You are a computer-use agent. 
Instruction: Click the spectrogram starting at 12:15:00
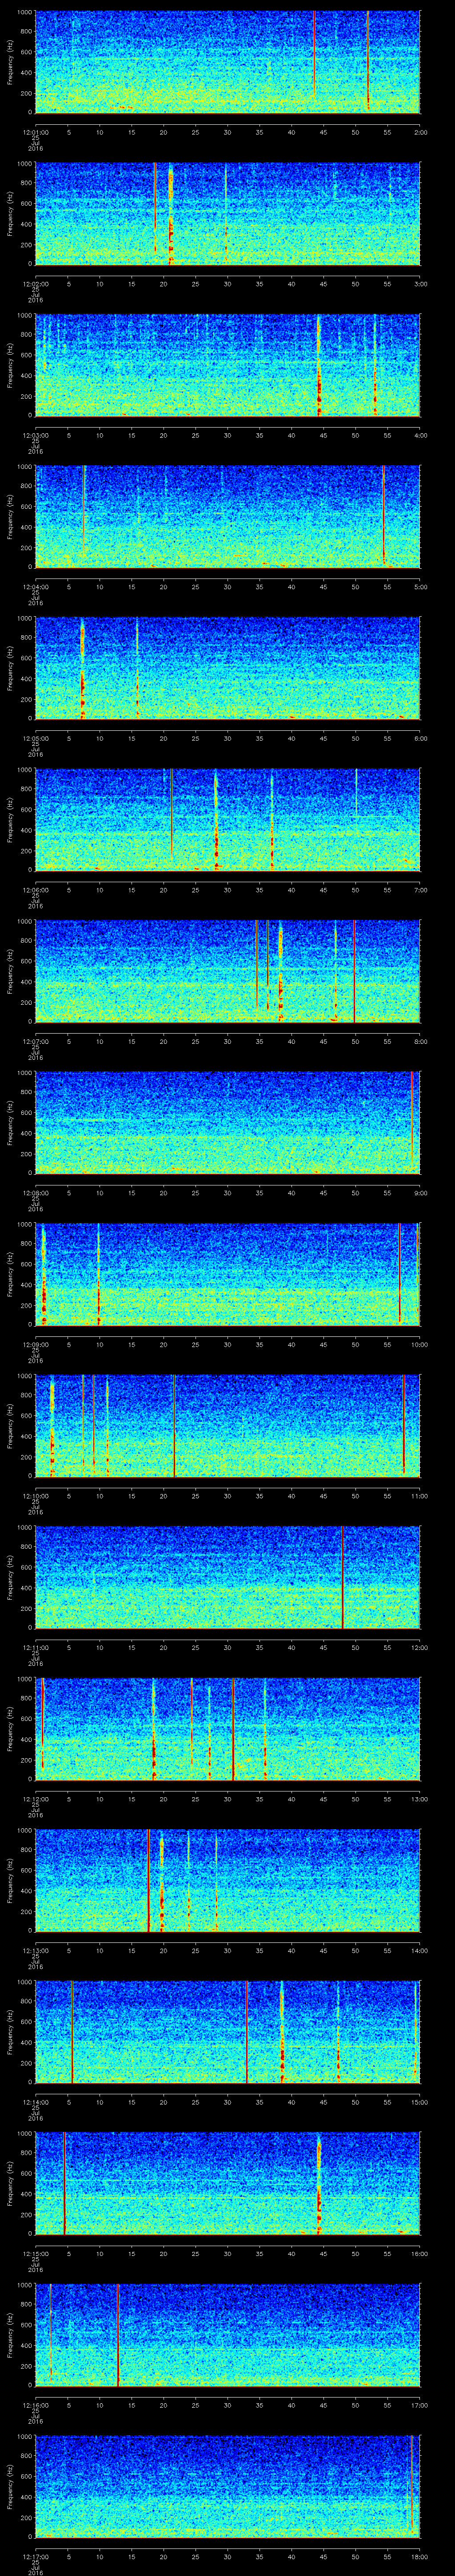tap(228, 2183)
